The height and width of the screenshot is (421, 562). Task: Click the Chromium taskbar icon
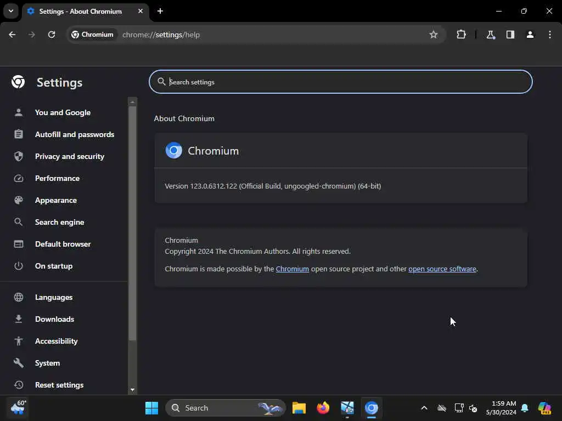(x=372, y=408)
